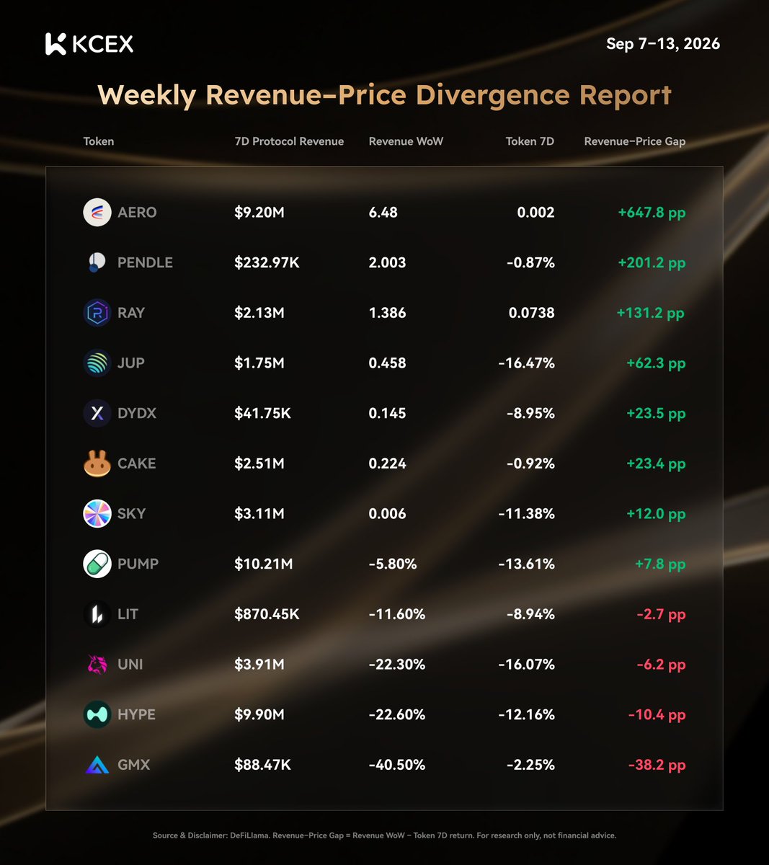Click JUP Revenue WoW value 0.458
Image resolution: width=769 pixels, height=865 pixels.
pos(387,363)
